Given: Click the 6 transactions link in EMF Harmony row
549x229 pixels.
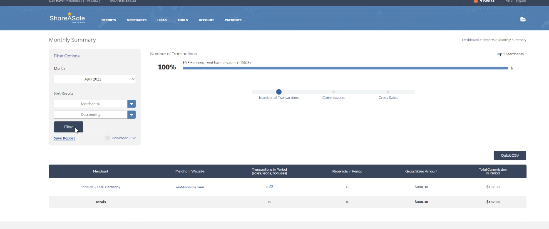Looking at the screenshot, I should pyautogui.click(x=268, y=187).
